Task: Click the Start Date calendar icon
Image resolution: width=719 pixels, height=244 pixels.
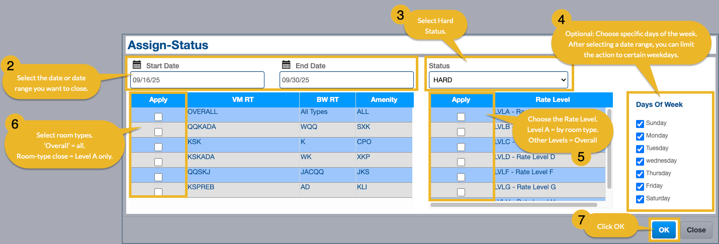Action: (x=137, y=65)
